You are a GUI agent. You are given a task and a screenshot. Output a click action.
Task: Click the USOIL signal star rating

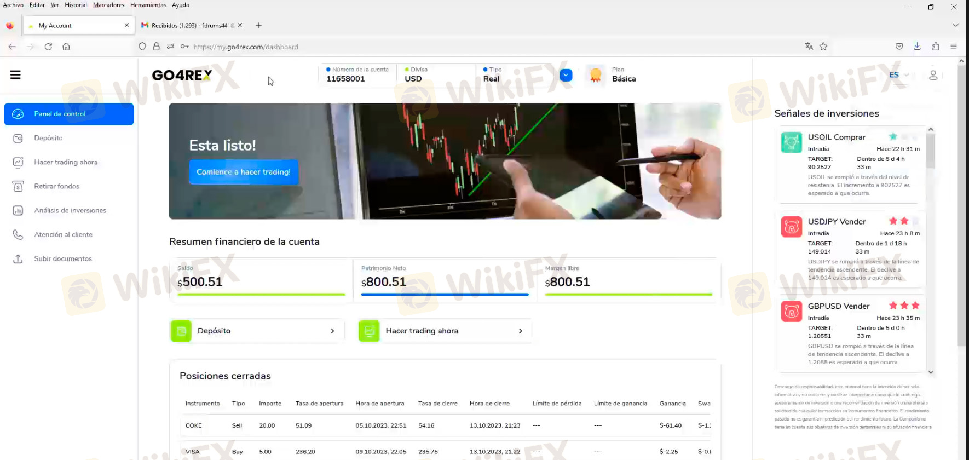[903, 137]
